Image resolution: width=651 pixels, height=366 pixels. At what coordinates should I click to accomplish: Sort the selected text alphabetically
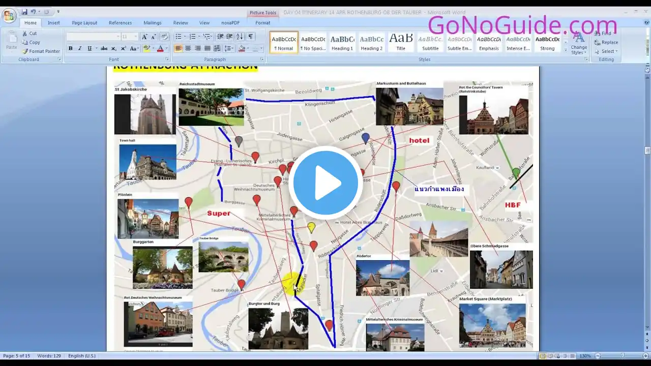pos(241,37)
